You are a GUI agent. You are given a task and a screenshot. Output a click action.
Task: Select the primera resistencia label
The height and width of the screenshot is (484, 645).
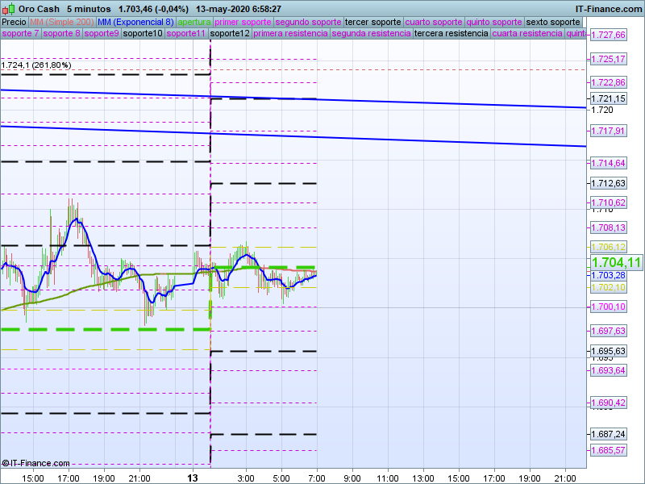[290, 34]
